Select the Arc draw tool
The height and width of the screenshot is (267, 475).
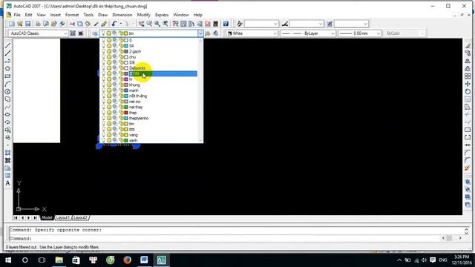(x=8, y=84)
